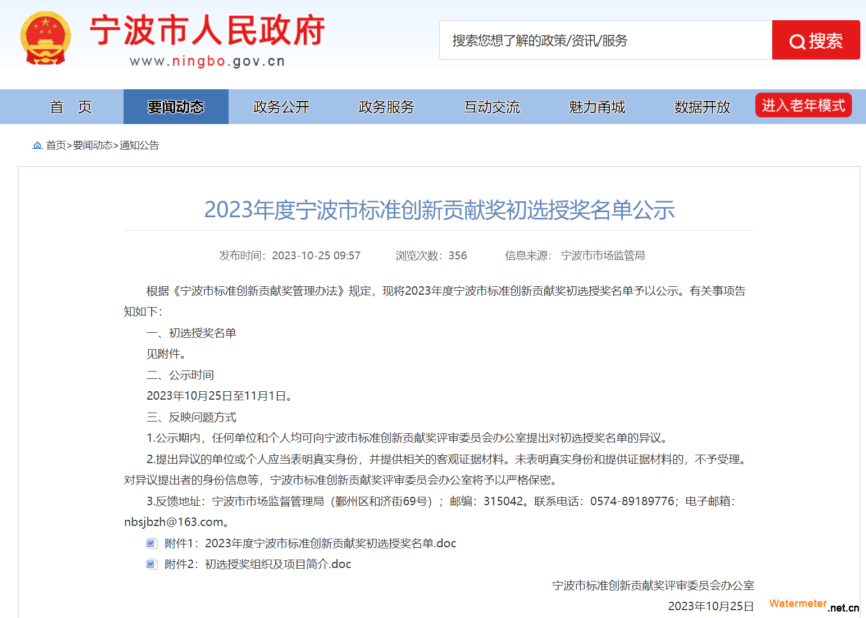Click the text 见附件。
This screenshot has width=866, height=618.
166,354
